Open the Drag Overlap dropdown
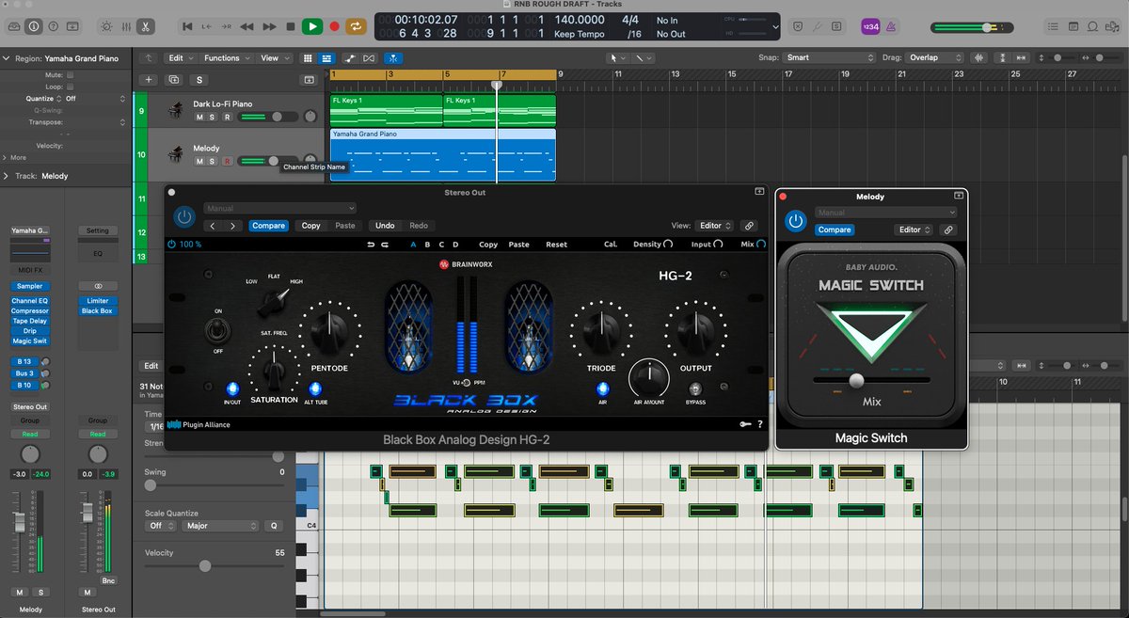1129x618 pixels. pyautogui.click(x=935, y=58)
